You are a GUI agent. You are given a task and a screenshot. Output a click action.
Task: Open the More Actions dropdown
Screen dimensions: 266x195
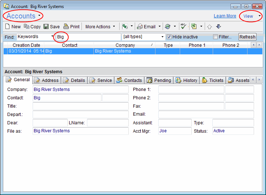pos(100,26)
